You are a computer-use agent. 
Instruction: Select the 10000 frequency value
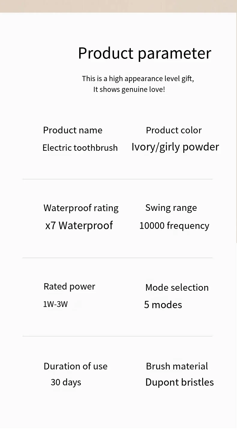point(174,226)
